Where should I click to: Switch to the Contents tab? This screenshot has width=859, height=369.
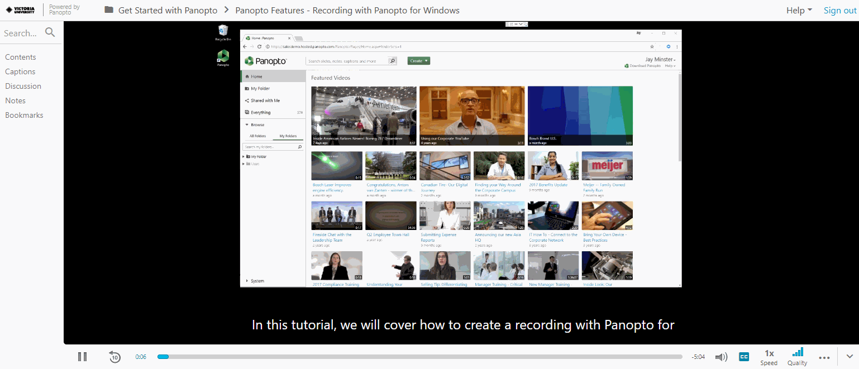(21, 57)
